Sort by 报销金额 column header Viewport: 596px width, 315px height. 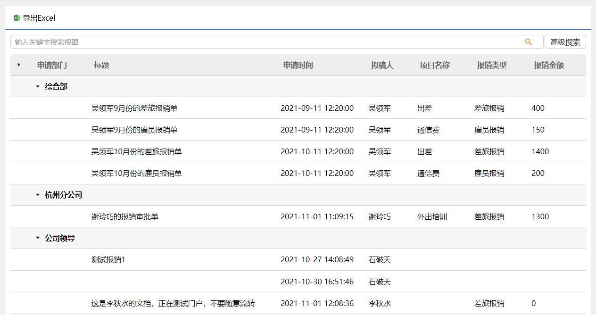[x=548, y=65]
